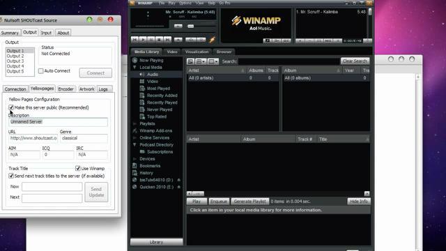
Task: Pause playback in Winamp
Action: [151, 40]
